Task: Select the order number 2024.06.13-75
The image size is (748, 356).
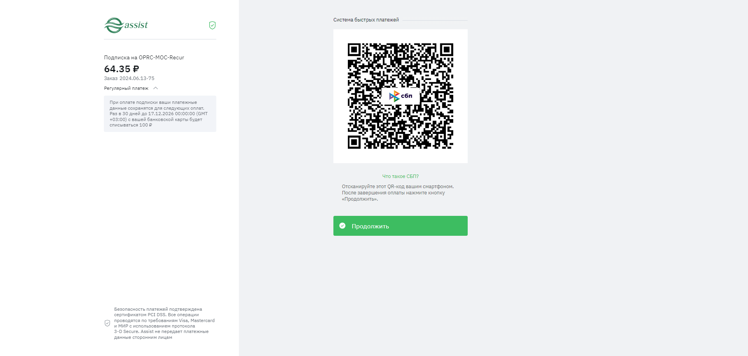Action: click(x=137, y=78)
